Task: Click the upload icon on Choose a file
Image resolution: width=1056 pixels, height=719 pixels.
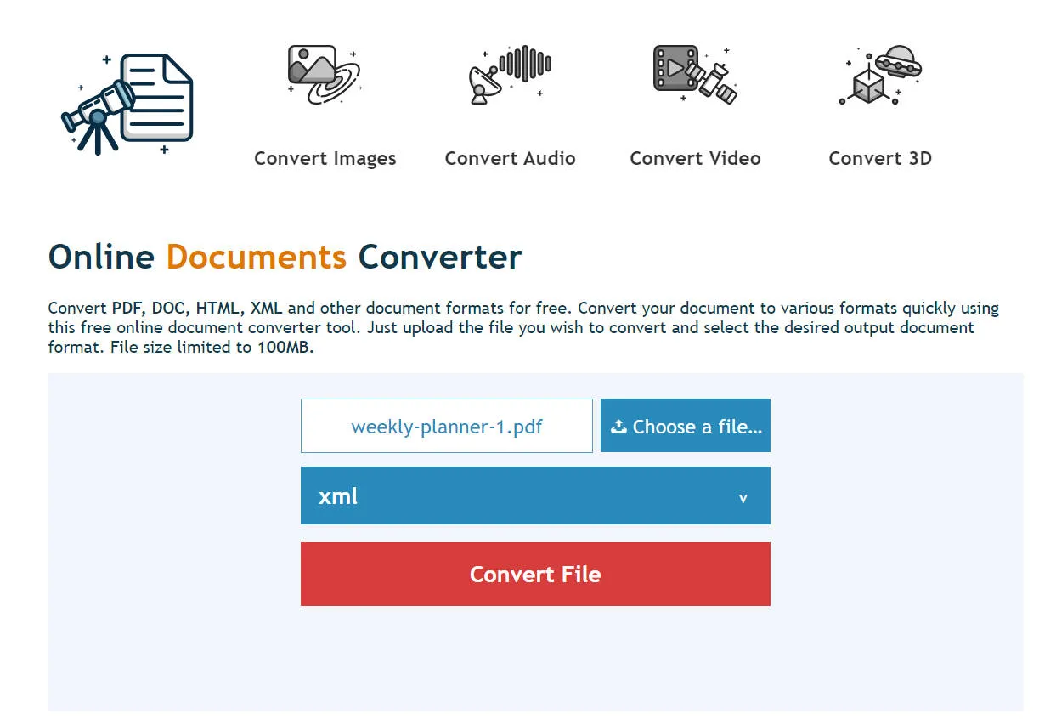Action: coord(619,425)
